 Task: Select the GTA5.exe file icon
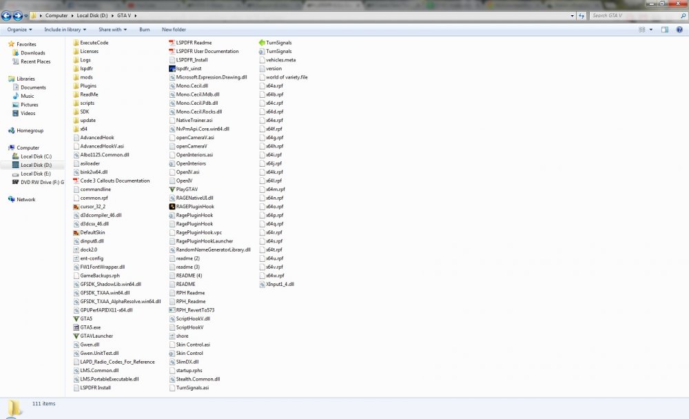coord(76,327)
